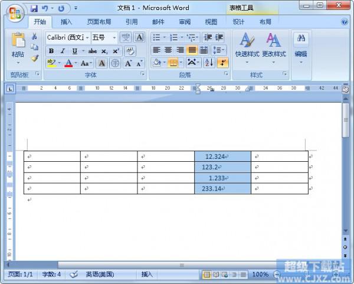354x284 pixels.
Task: Apply strikethrough formatting
Action: (93, 51)
